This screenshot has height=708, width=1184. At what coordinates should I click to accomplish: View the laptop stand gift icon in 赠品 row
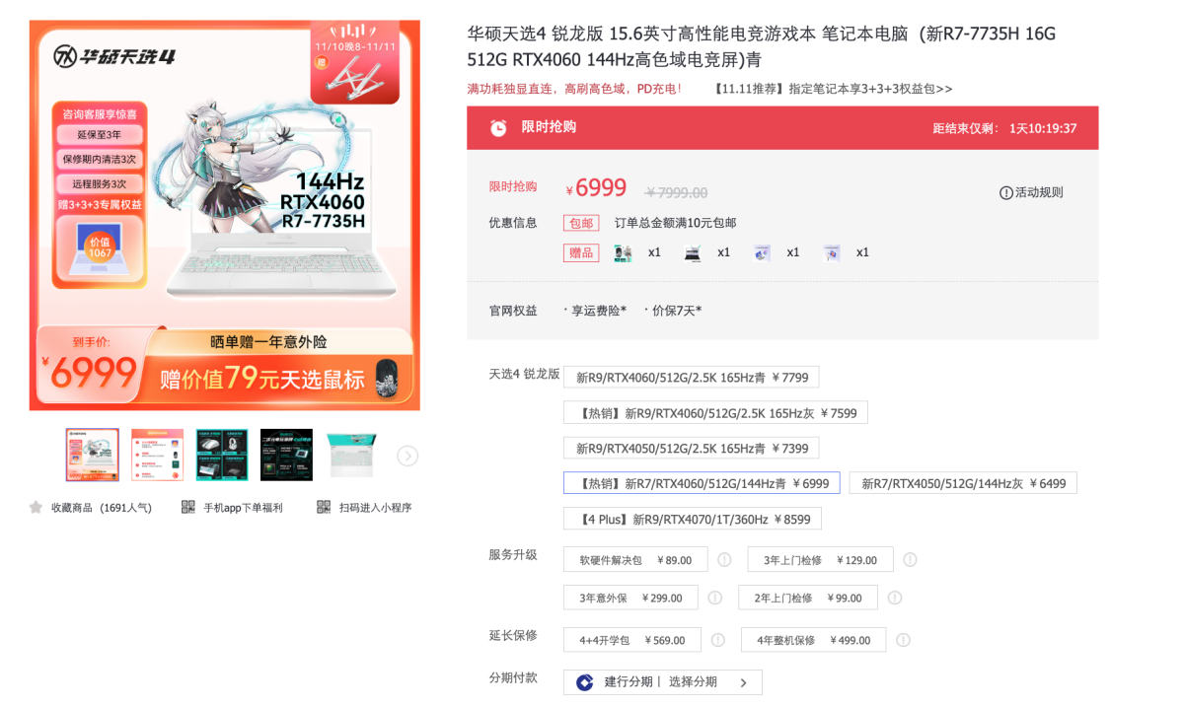693,252
